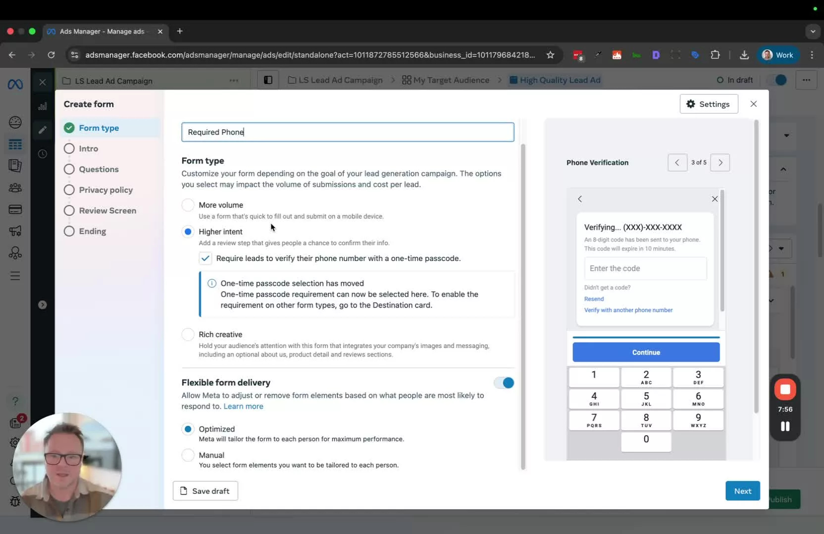Uncheck the one-time passcode verification requirement

click(x=206, y=258)
